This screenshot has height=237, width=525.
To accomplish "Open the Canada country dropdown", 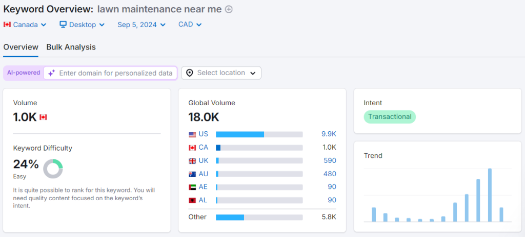I will (x=25, y=25).
